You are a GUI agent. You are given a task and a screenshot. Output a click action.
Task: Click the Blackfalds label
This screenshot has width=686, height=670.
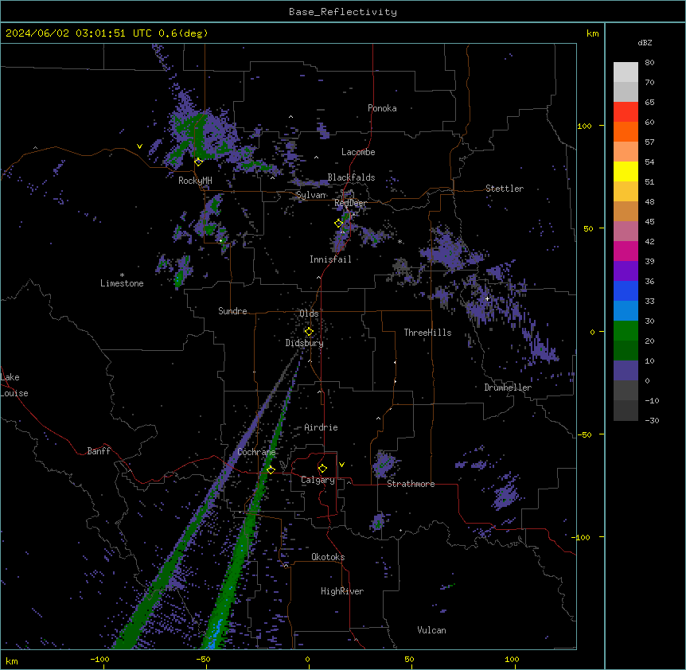point(351,177)
